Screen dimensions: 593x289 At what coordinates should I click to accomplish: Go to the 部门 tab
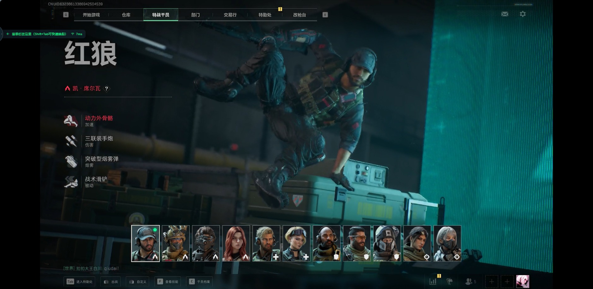tap(195, 15)
